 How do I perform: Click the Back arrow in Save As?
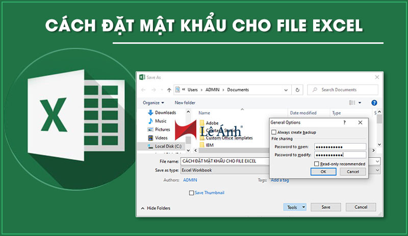pyautogui.click(x=143, y=90)
